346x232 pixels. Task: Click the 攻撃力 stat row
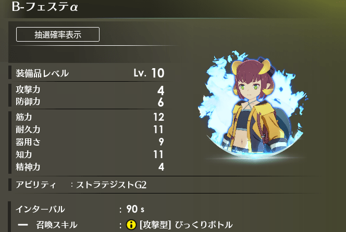(90, 90)
